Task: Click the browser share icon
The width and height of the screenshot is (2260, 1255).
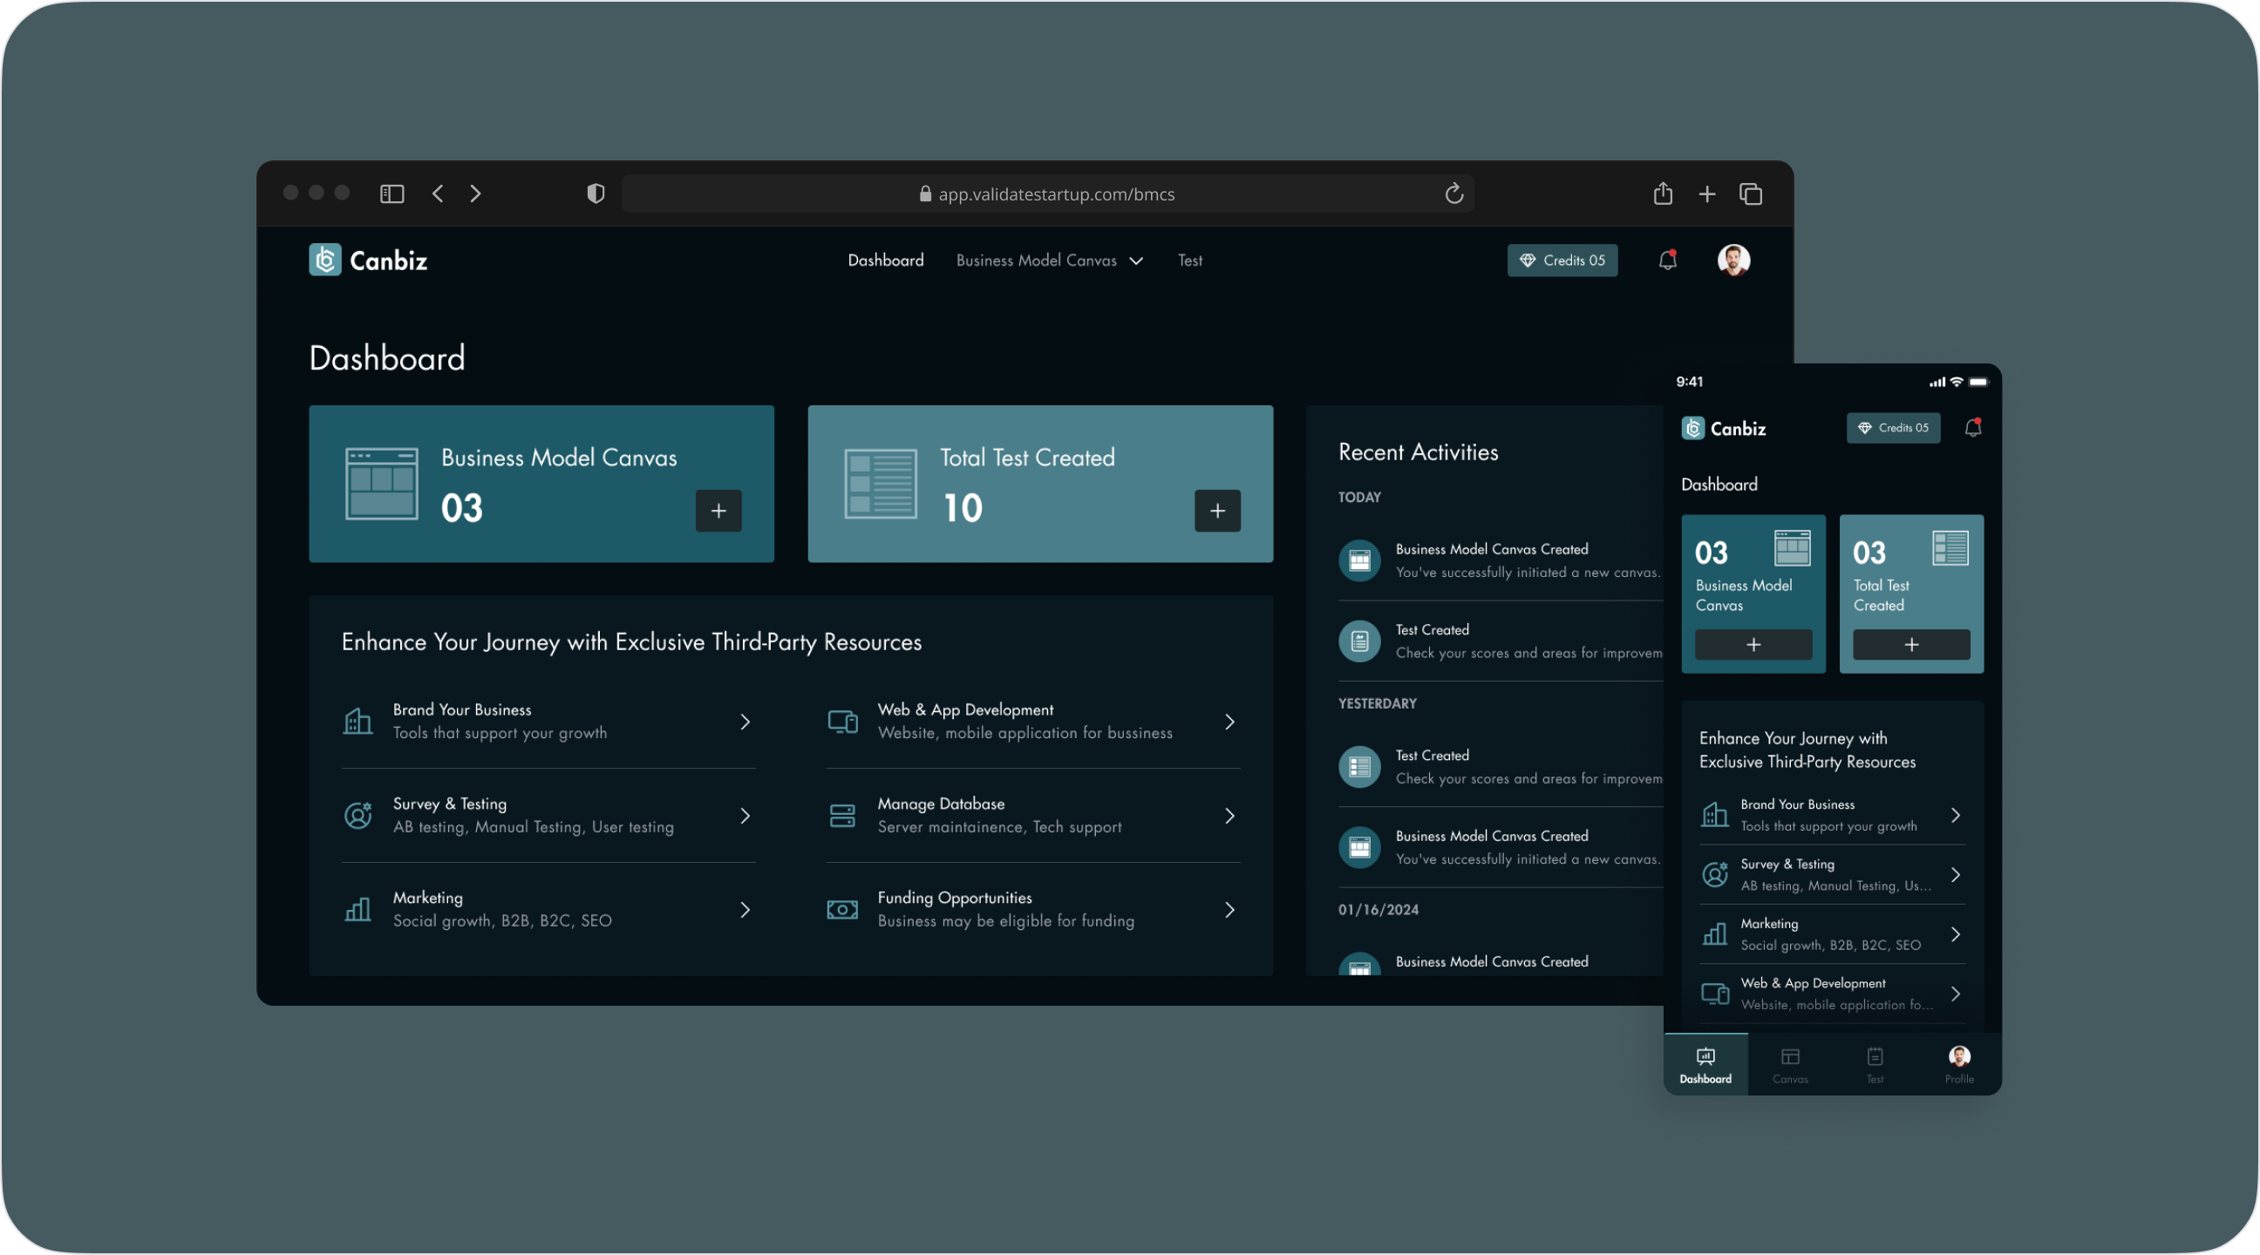Action: coord(1663,193)
